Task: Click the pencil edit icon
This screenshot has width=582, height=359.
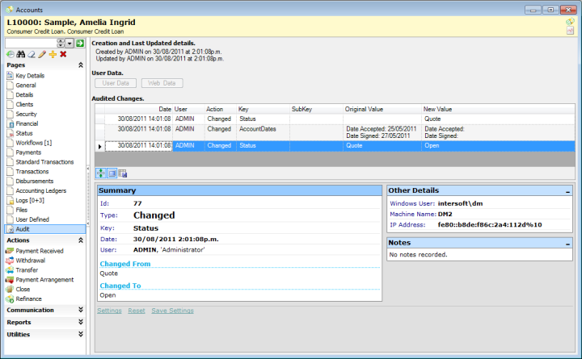Action: pyautogui.click(x=42, y=53)
